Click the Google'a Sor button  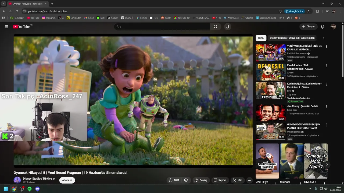(294, 11)
